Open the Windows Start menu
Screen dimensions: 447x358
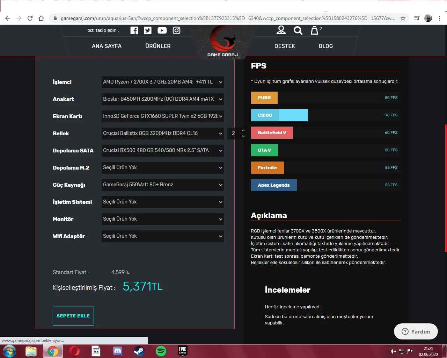coord(9,351)
